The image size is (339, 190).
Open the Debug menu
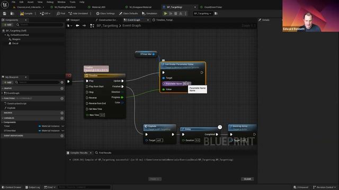(50, 2)
